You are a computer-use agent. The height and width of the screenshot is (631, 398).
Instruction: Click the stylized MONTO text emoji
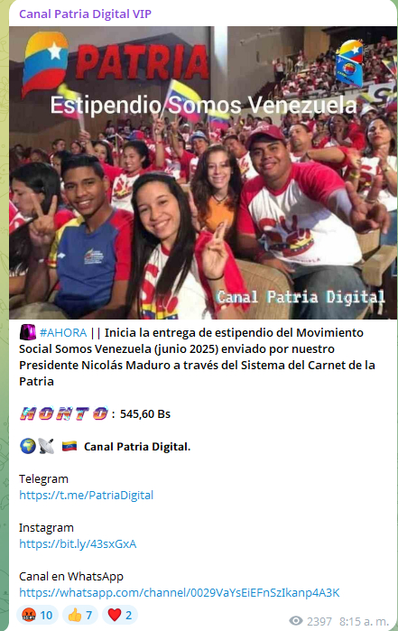[x=64, y=413]
